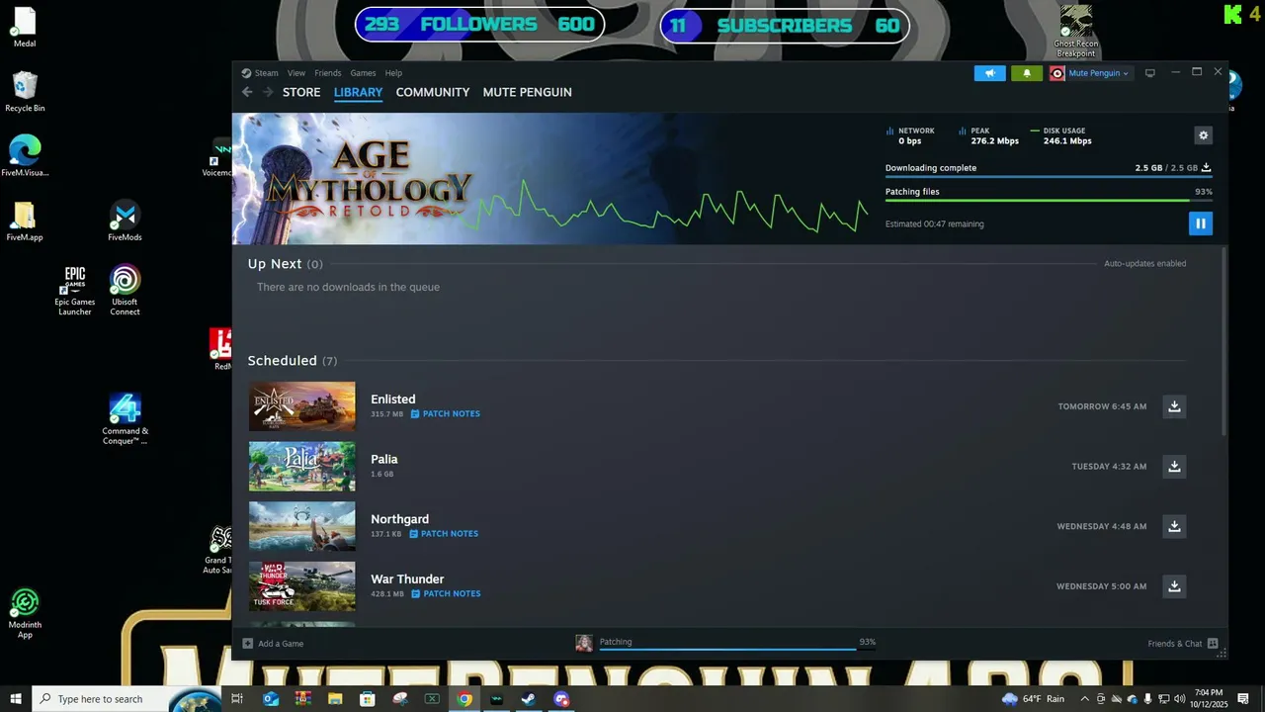The image size is (1265, 712).
Task: Go forward with Steam's forward arrow
Action: (x=268, y=92)
